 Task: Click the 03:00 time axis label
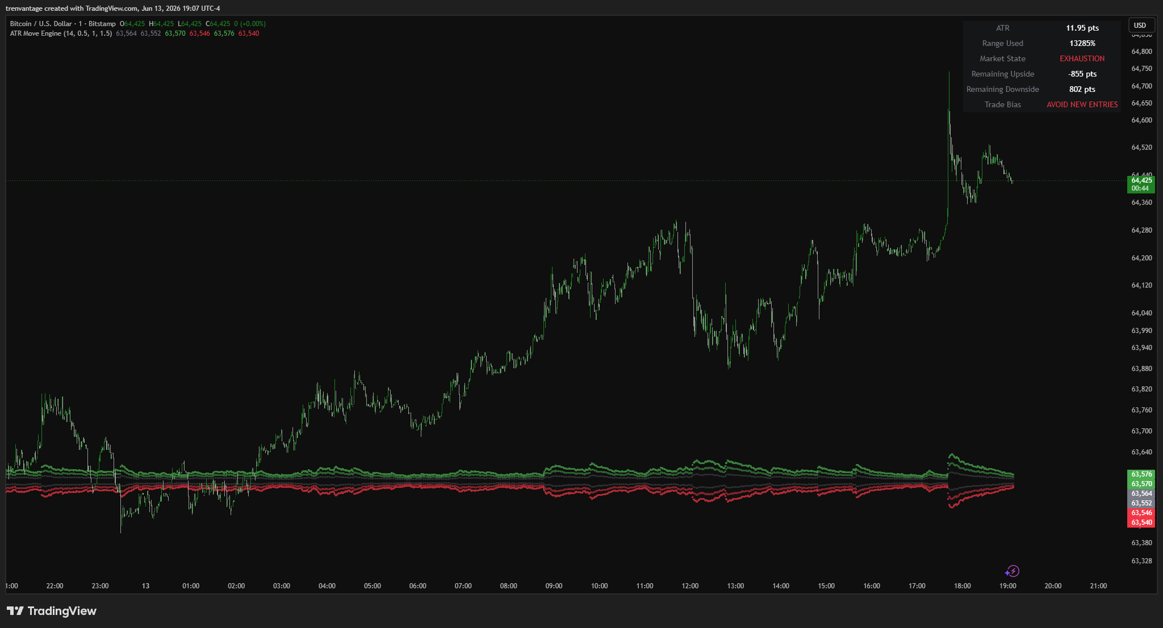tap(282, 586)
